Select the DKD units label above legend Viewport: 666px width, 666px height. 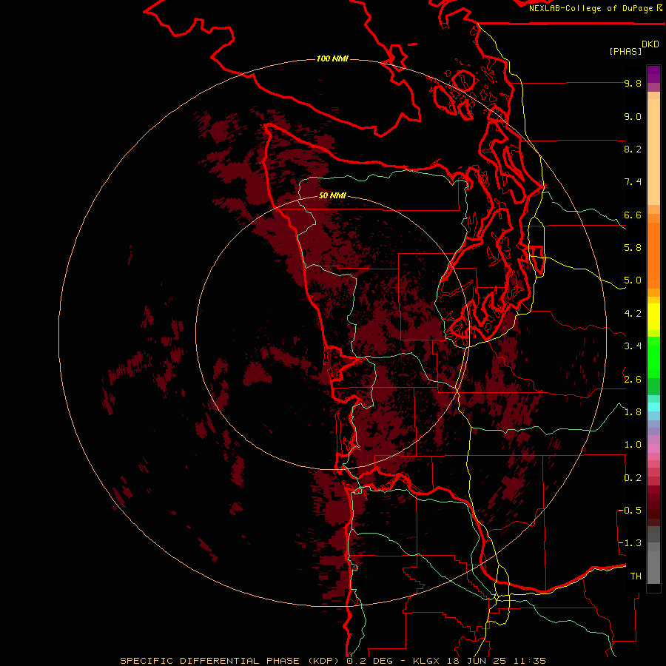point(650,44)
